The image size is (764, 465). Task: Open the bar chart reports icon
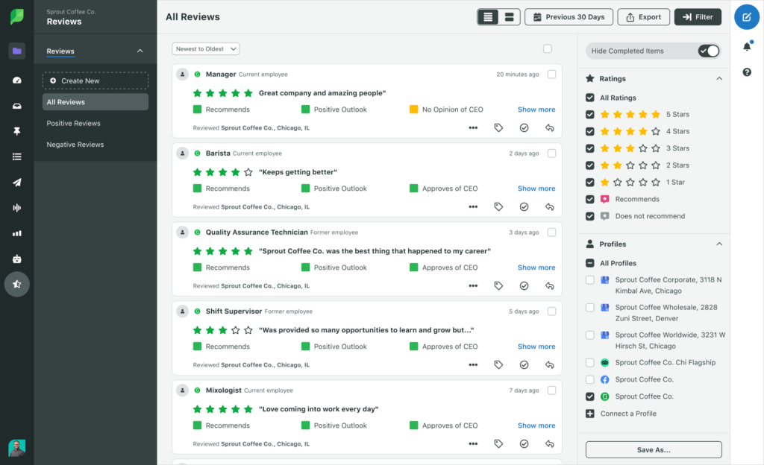pyautogui.click(x=17, y=233)
